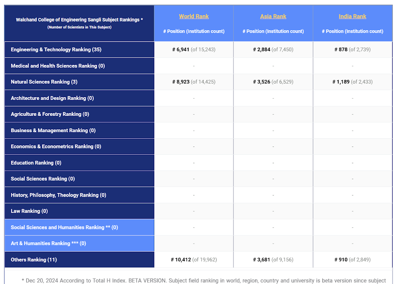Screen dimensions: 395x284
Task: Select Business & Management Ranking row
Action: pos(53,131)
